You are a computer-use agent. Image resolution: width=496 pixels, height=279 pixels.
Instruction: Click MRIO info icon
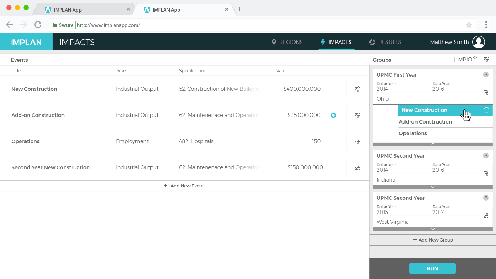click(x=475, y=58)
